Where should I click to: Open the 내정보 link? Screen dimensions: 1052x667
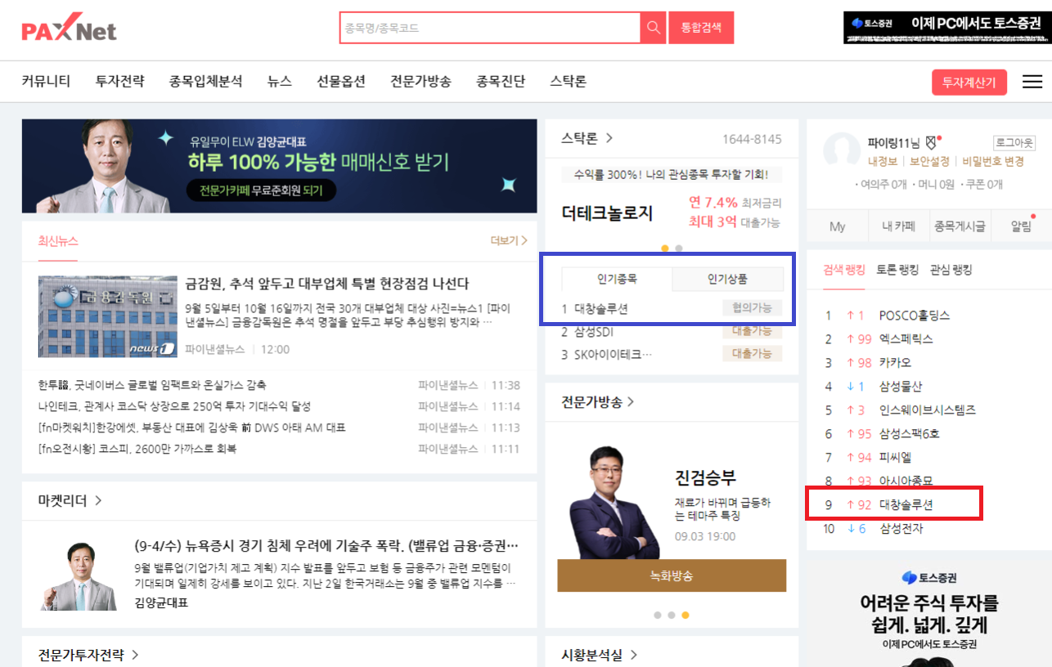pos(883,161)
